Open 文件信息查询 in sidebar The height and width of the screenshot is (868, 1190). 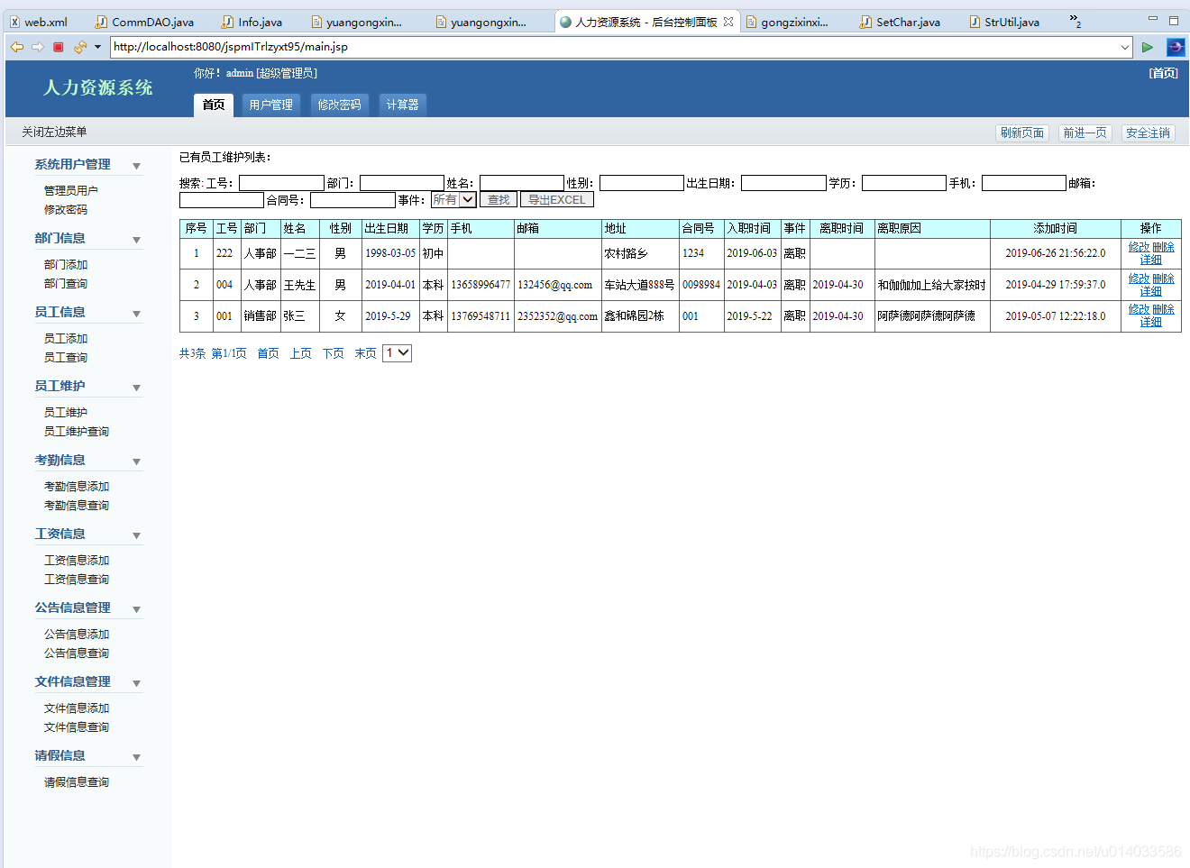tap(77, 727)
